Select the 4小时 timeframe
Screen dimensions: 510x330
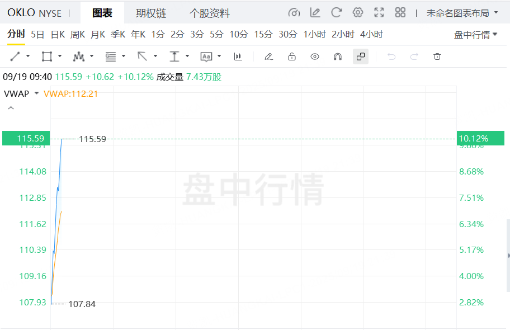pyautogui.click(x=371, y=34)
